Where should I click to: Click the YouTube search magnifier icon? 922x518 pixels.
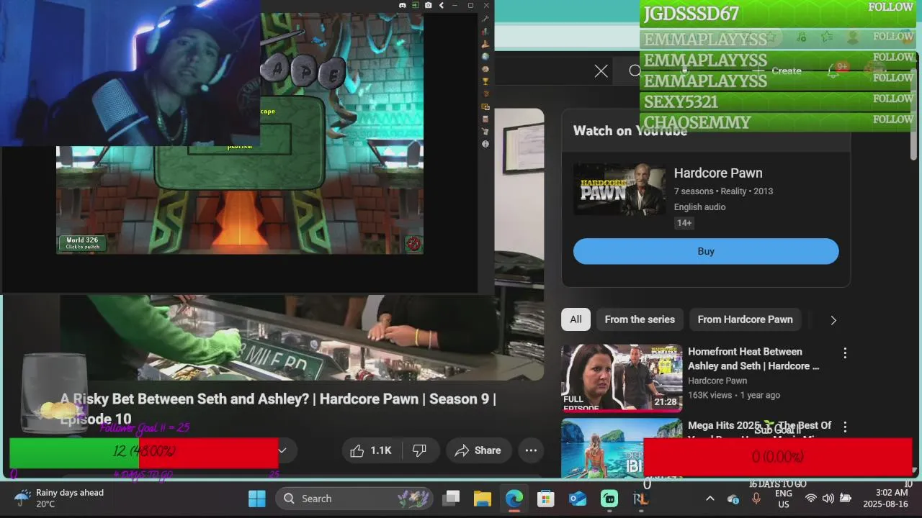point(635,71)
